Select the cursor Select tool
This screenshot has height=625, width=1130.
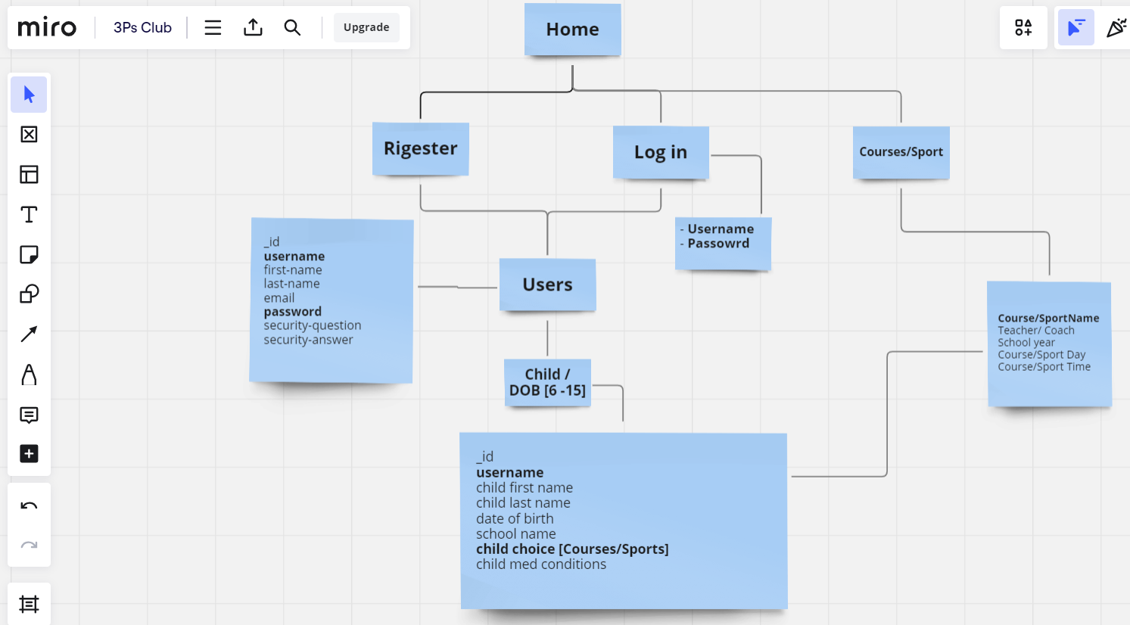(29, 95)
